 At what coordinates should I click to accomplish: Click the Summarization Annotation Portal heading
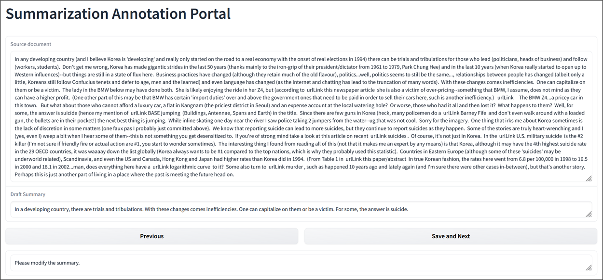(x=118, y=13)
